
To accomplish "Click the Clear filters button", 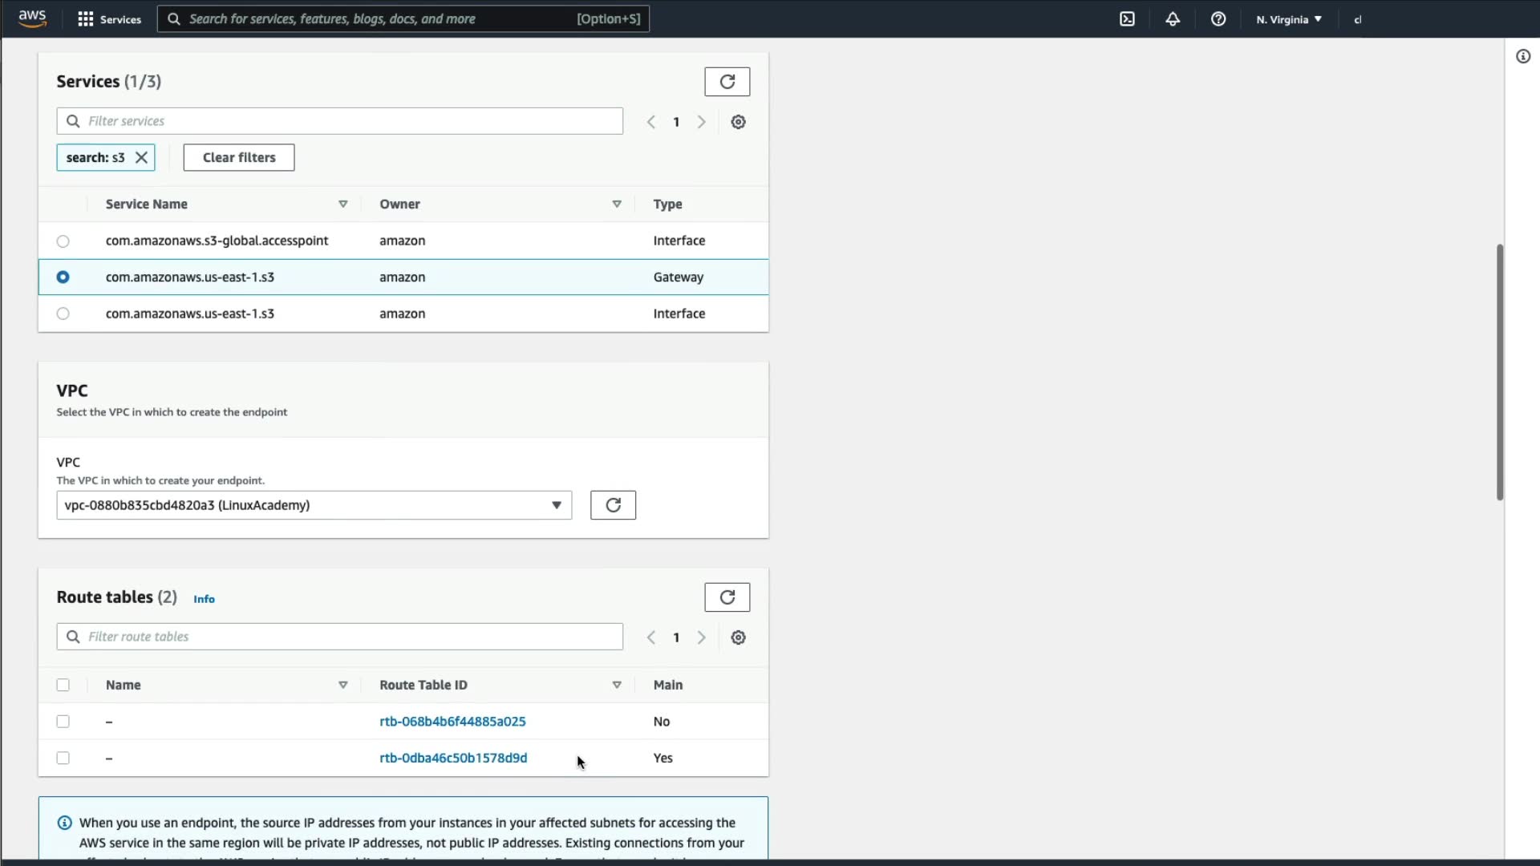I will [238, 157].
